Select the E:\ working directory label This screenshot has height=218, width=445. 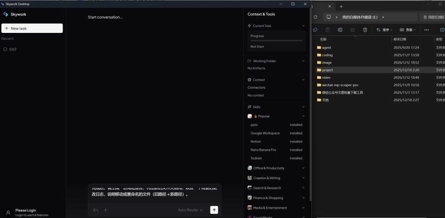[95, 210]
